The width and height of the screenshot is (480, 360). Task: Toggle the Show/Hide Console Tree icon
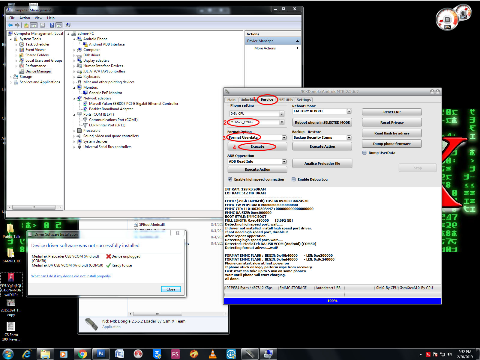(34, 25)
